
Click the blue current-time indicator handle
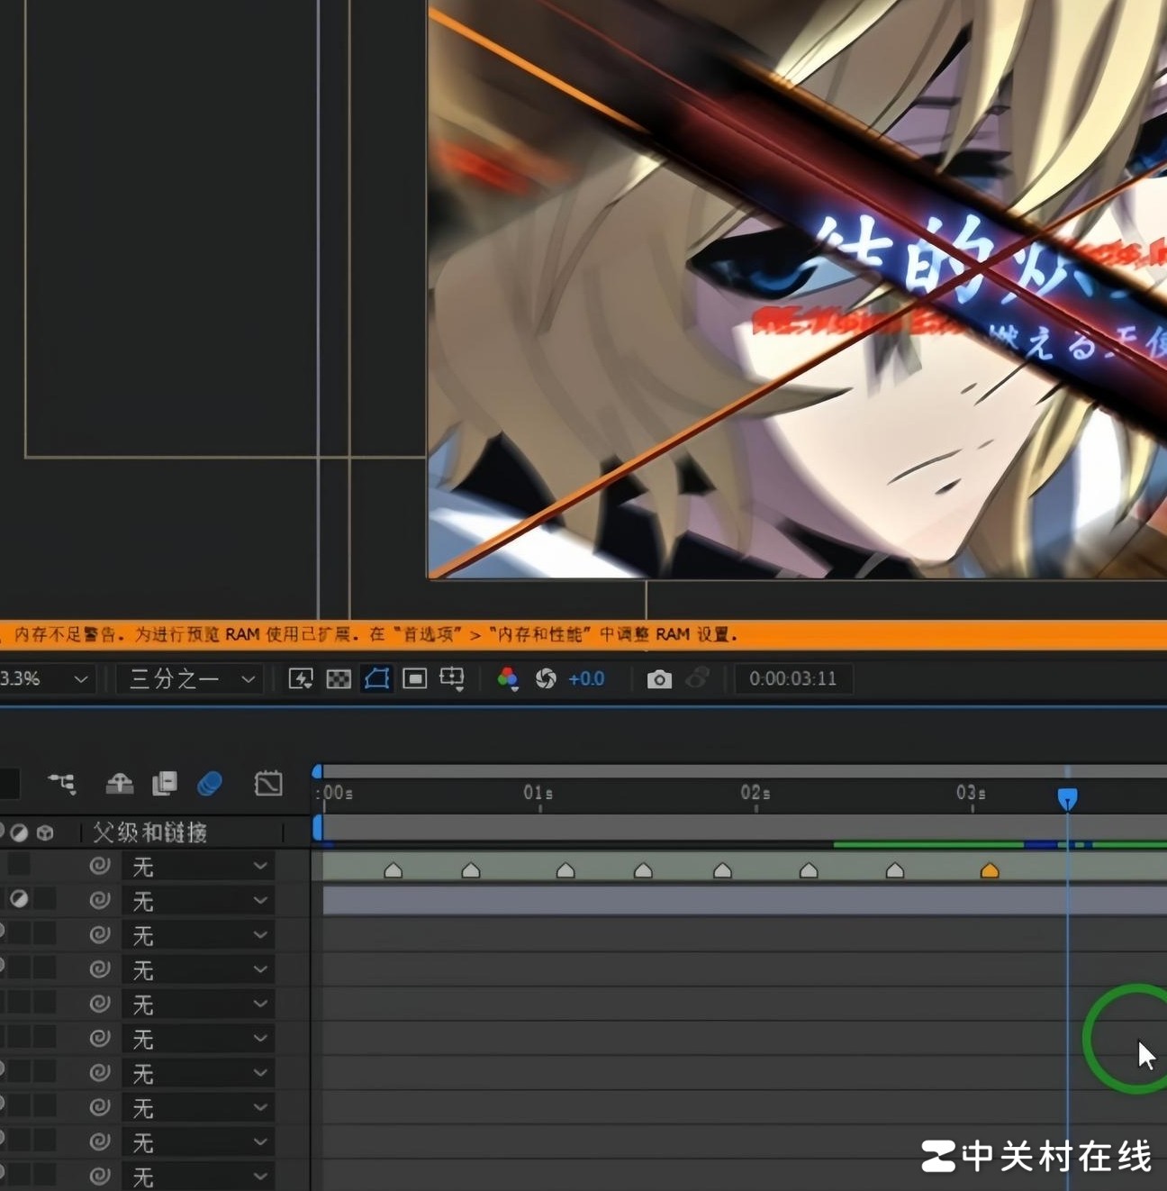click(x=1067, y=798)
